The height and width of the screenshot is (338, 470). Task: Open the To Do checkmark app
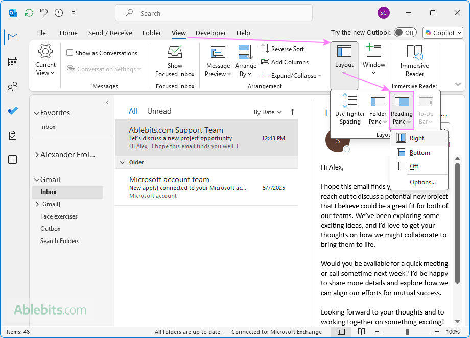13,111
